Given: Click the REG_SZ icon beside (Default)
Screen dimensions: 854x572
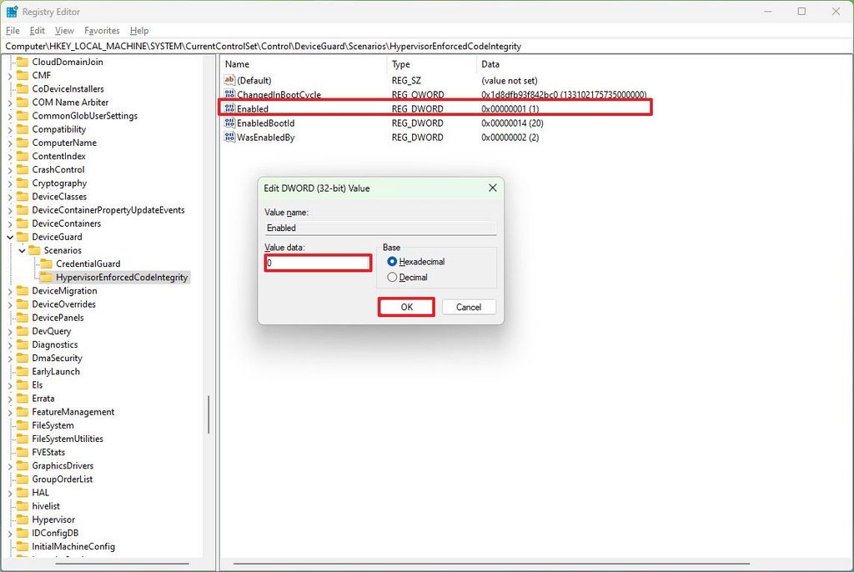Looking at the screenshot, I should pyautogui.click(x=229, y=80).
